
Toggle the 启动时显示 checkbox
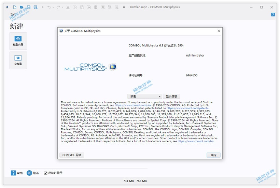click(x=45, y=173)
